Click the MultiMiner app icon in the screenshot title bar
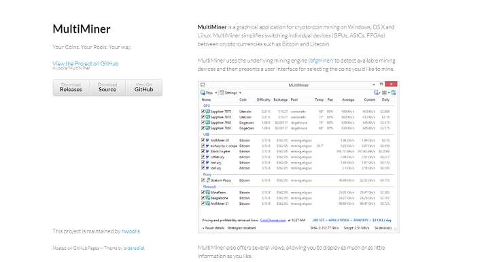484x262 pixels. pos(203,84)
